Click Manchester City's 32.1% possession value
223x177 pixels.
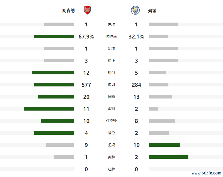coord(136,37)
